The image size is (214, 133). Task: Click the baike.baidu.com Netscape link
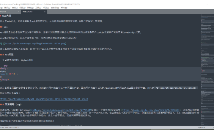tap(61, 110)
